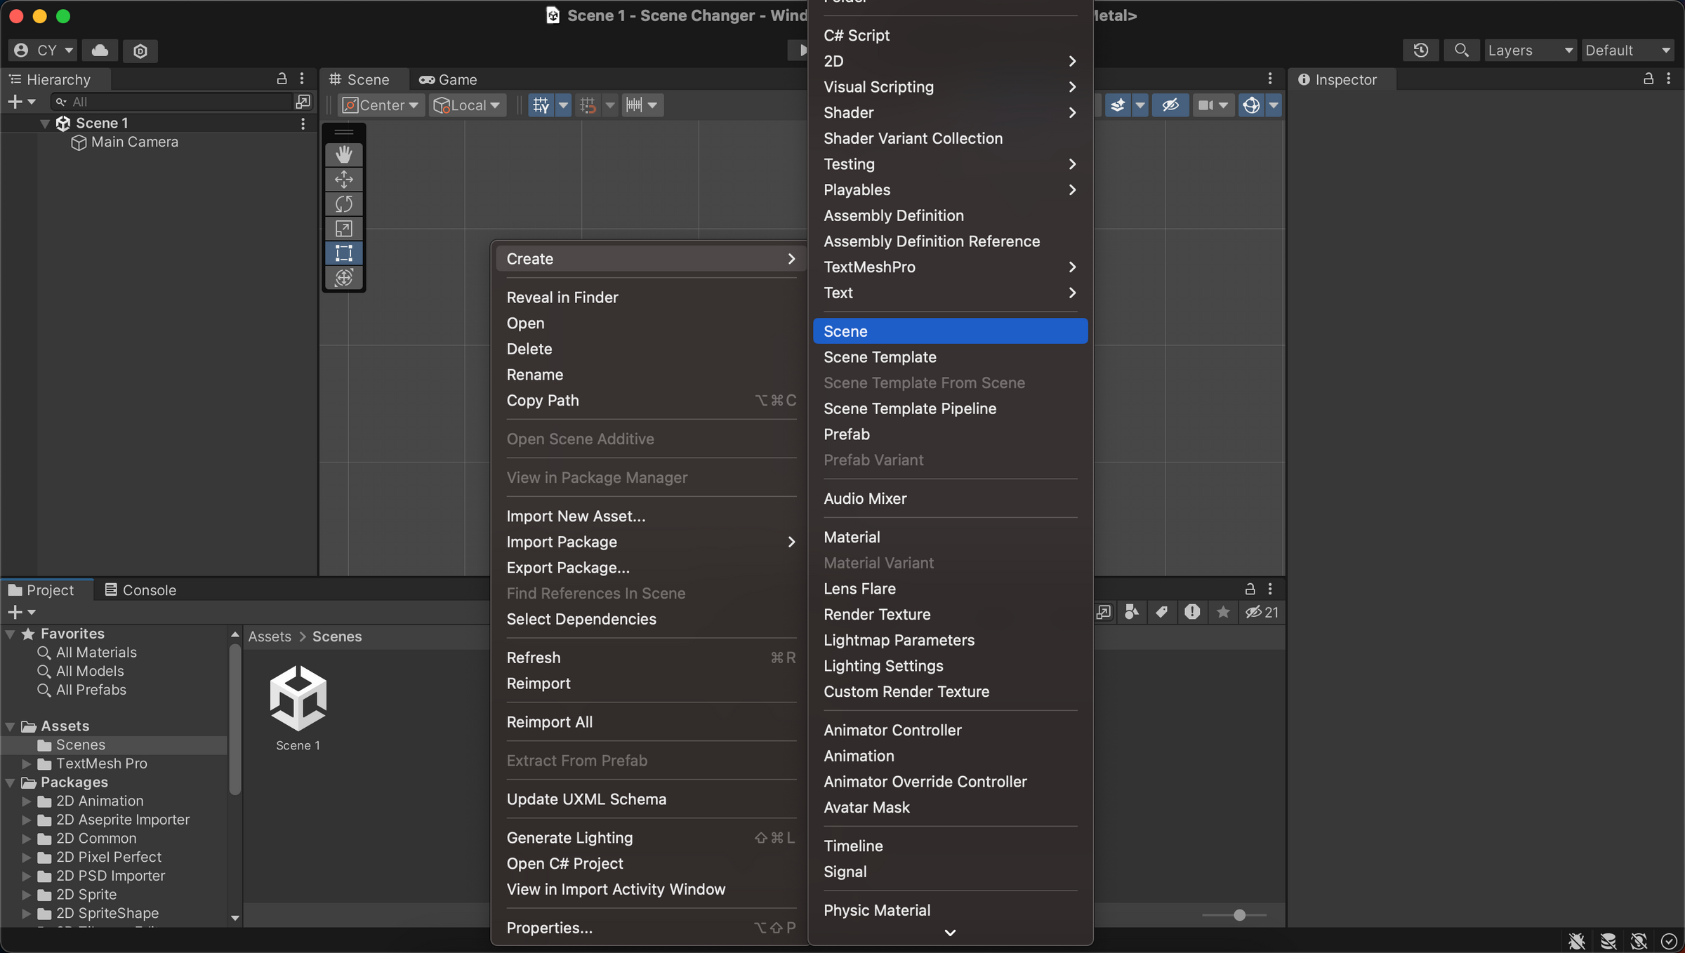Screen dimensions: 1685x953
Task: Select the Rotate tool
Action: [x=344, y=204]
